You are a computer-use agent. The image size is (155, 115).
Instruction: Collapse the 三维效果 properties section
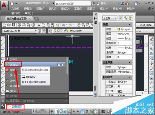130,62
